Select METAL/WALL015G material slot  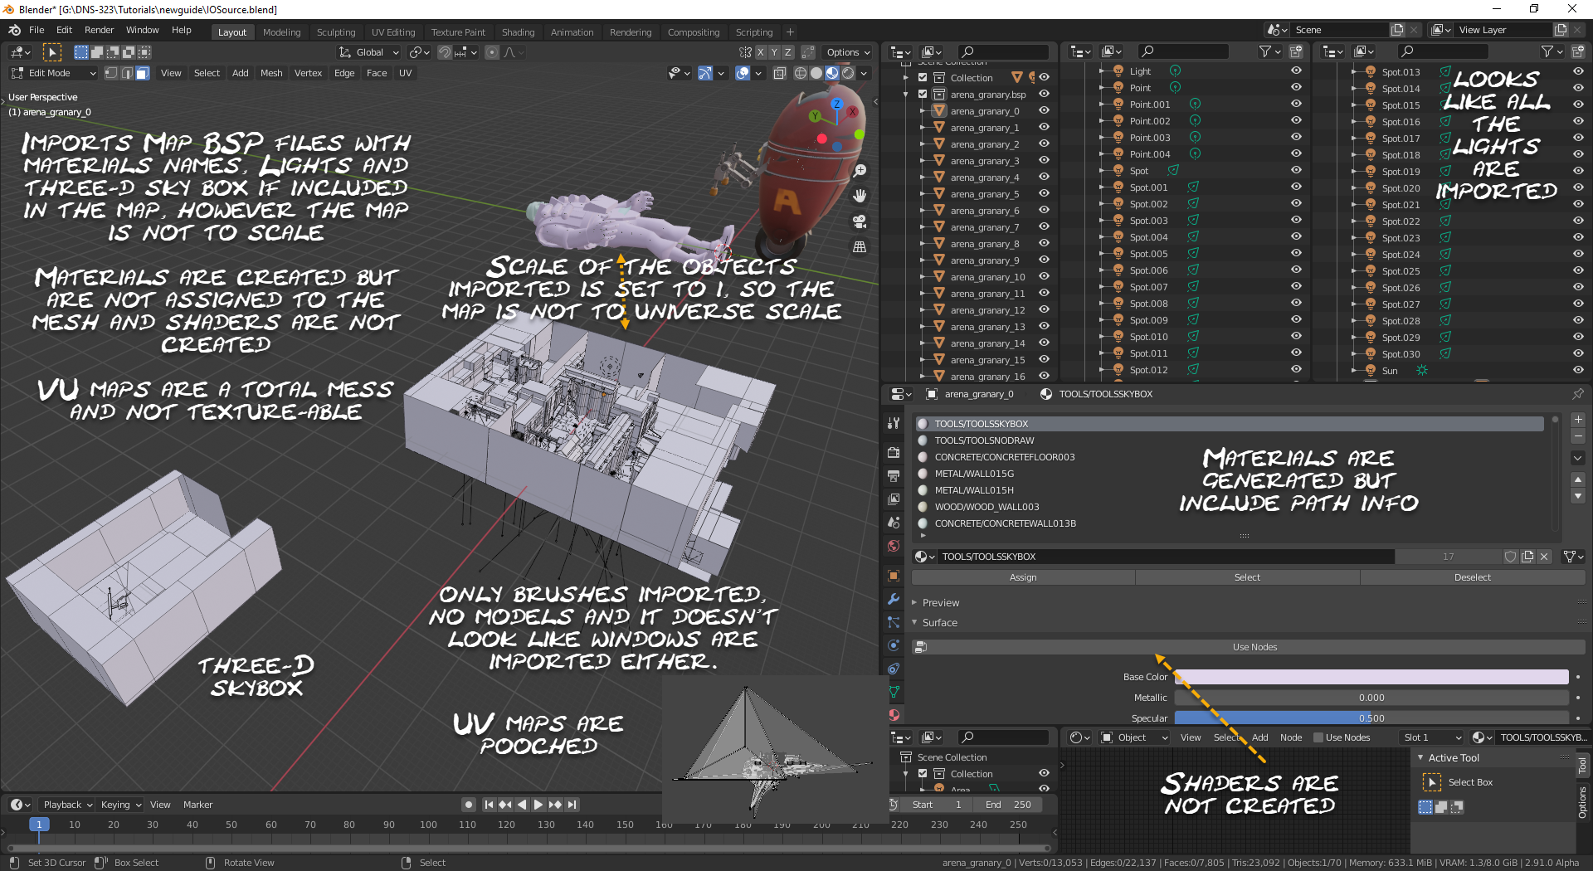(x=1230, y=474)
